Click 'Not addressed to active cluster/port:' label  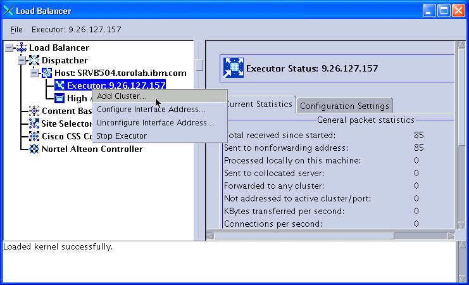(297, 198)
